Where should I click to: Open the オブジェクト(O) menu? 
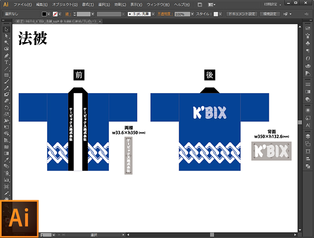(65, 4)
